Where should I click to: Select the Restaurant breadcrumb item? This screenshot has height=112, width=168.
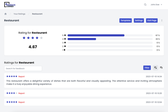tap(38, 14)
